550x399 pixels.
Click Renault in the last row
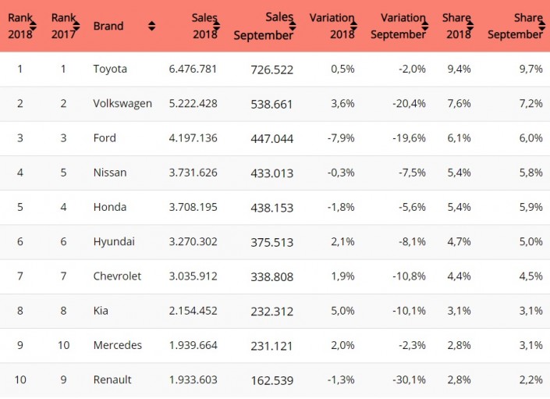coord(112,379)
